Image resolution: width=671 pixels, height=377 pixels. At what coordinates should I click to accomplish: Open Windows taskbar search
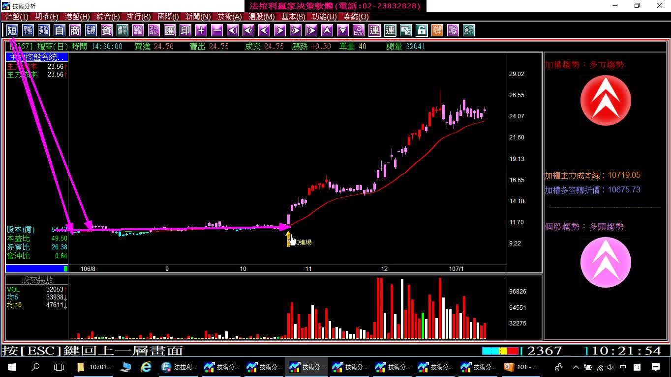point(35,367)
